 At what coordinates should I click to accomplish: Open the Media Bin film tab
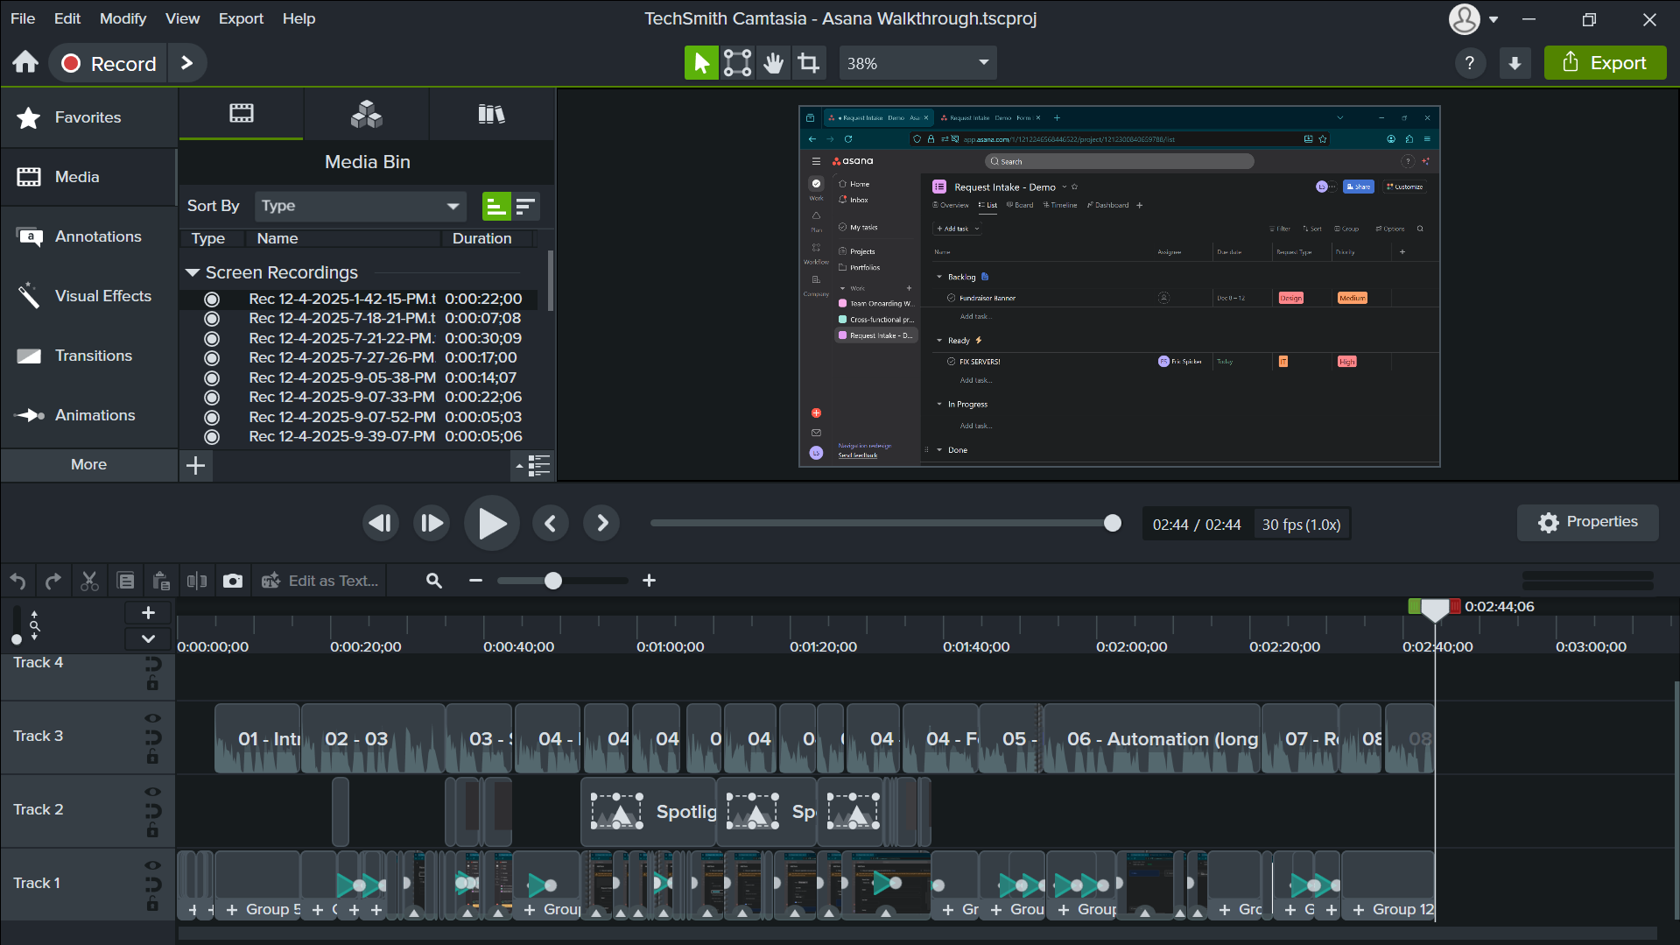(x=242, y=114)
